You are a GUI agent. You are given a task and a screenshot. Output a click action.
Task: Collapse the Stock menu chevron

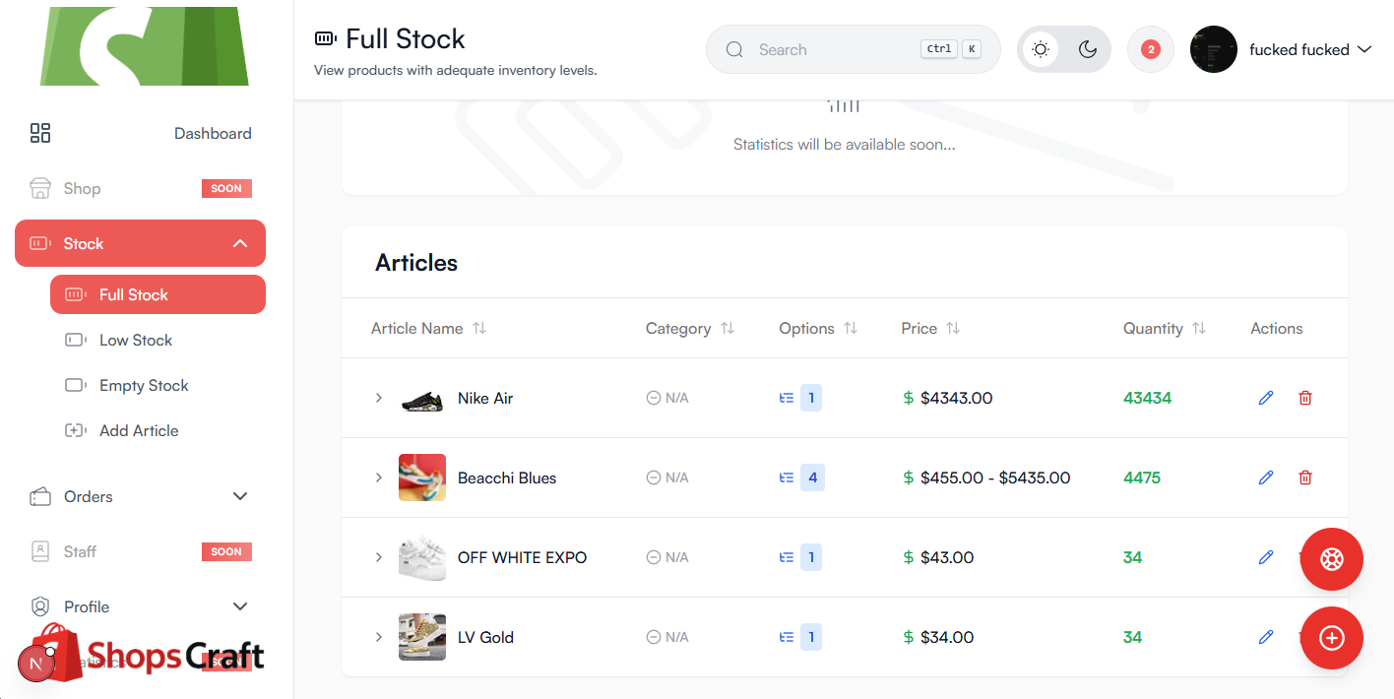pos(240,243)
